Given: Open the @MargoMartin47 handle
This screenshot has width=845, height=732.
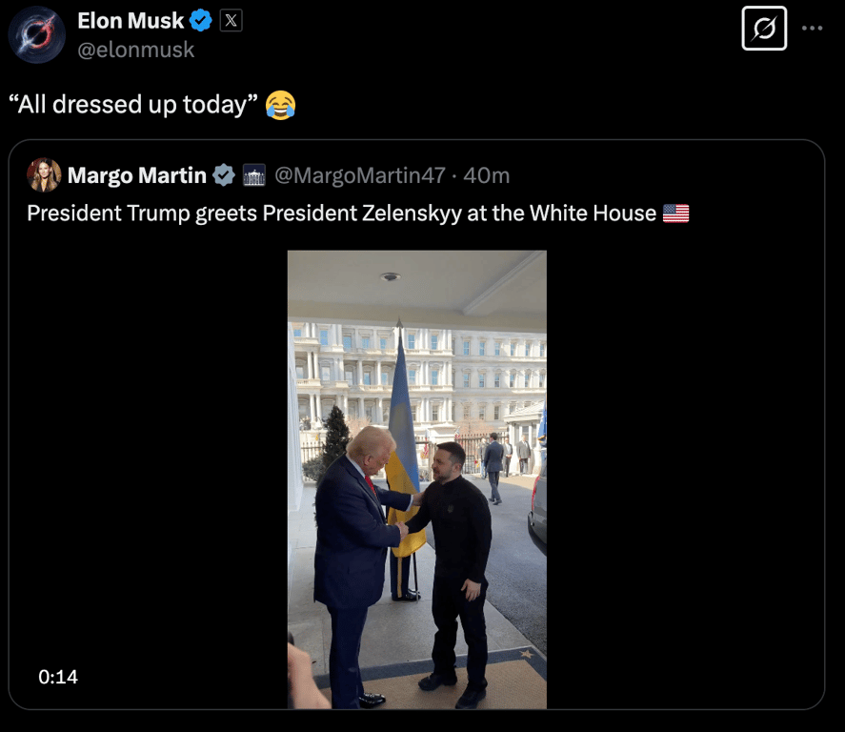Looking at the screenshot, I should 360,175.
